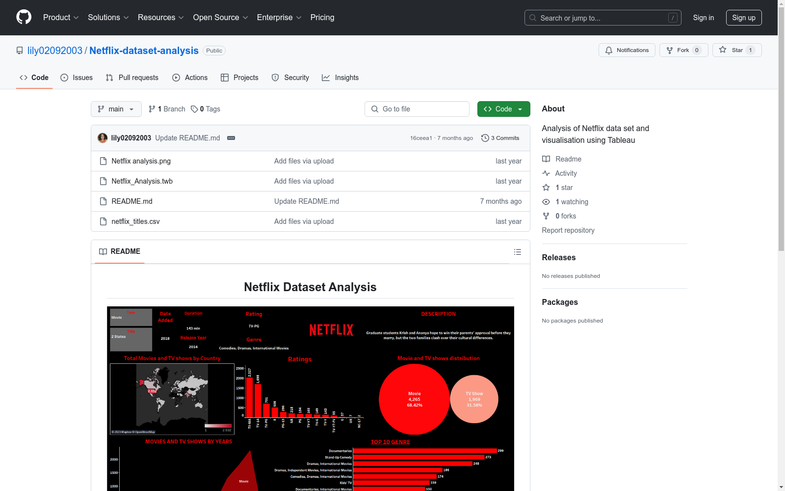Click the file icon for netflix_titles.csv
Screen dimensions: 785x491
coord(103,221)
